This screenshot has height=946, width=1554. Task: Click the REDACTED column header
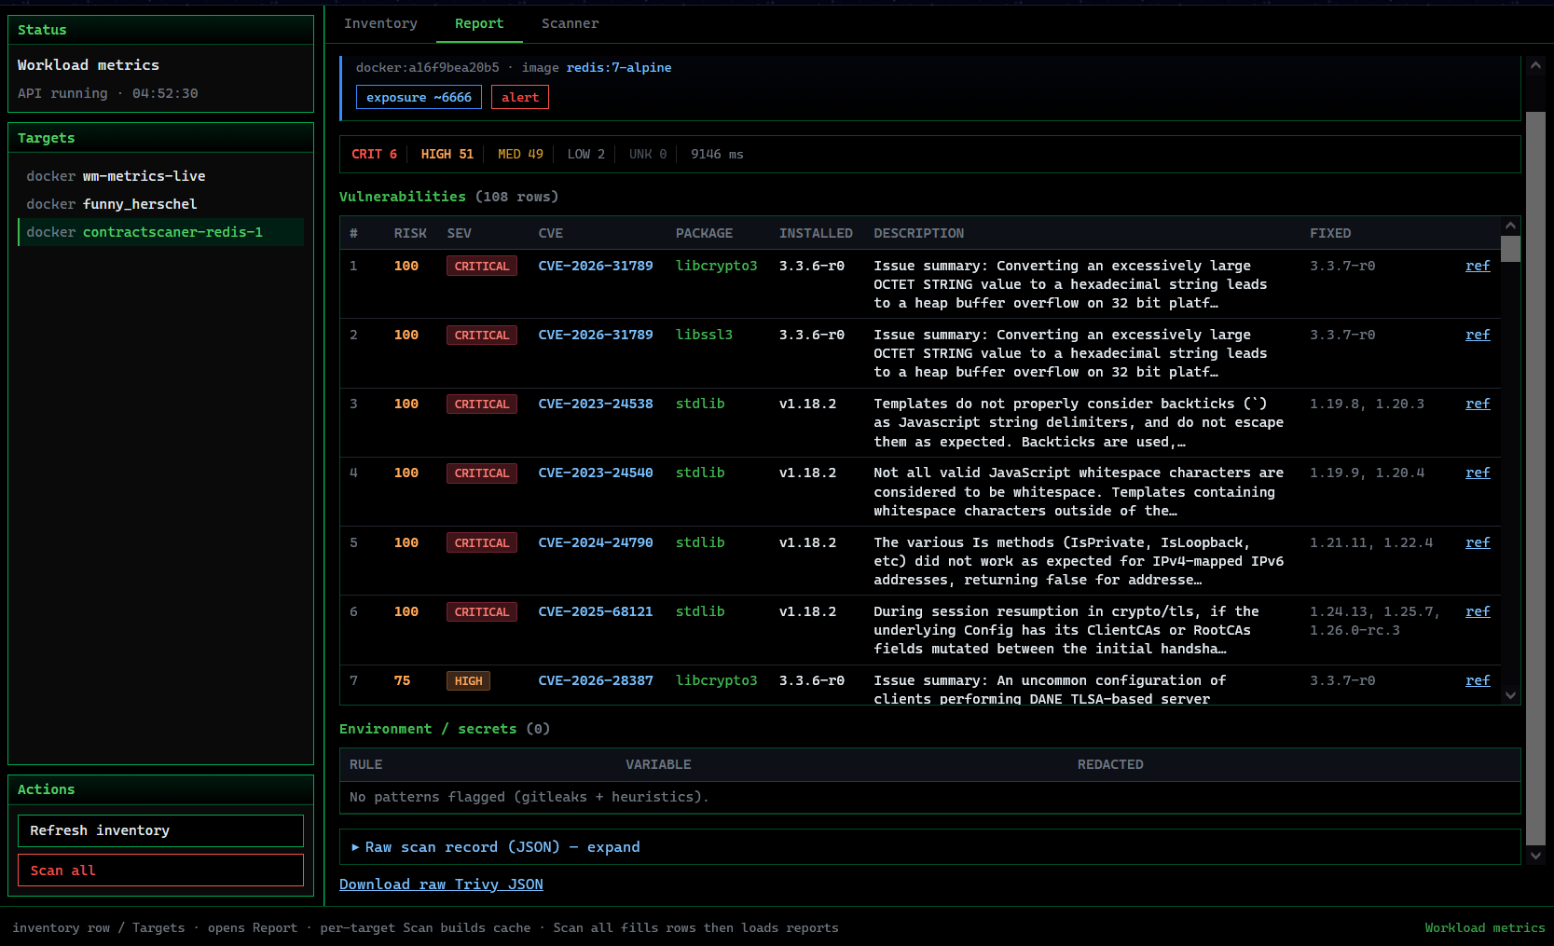pyautogui.click(x=1110, y=764)
